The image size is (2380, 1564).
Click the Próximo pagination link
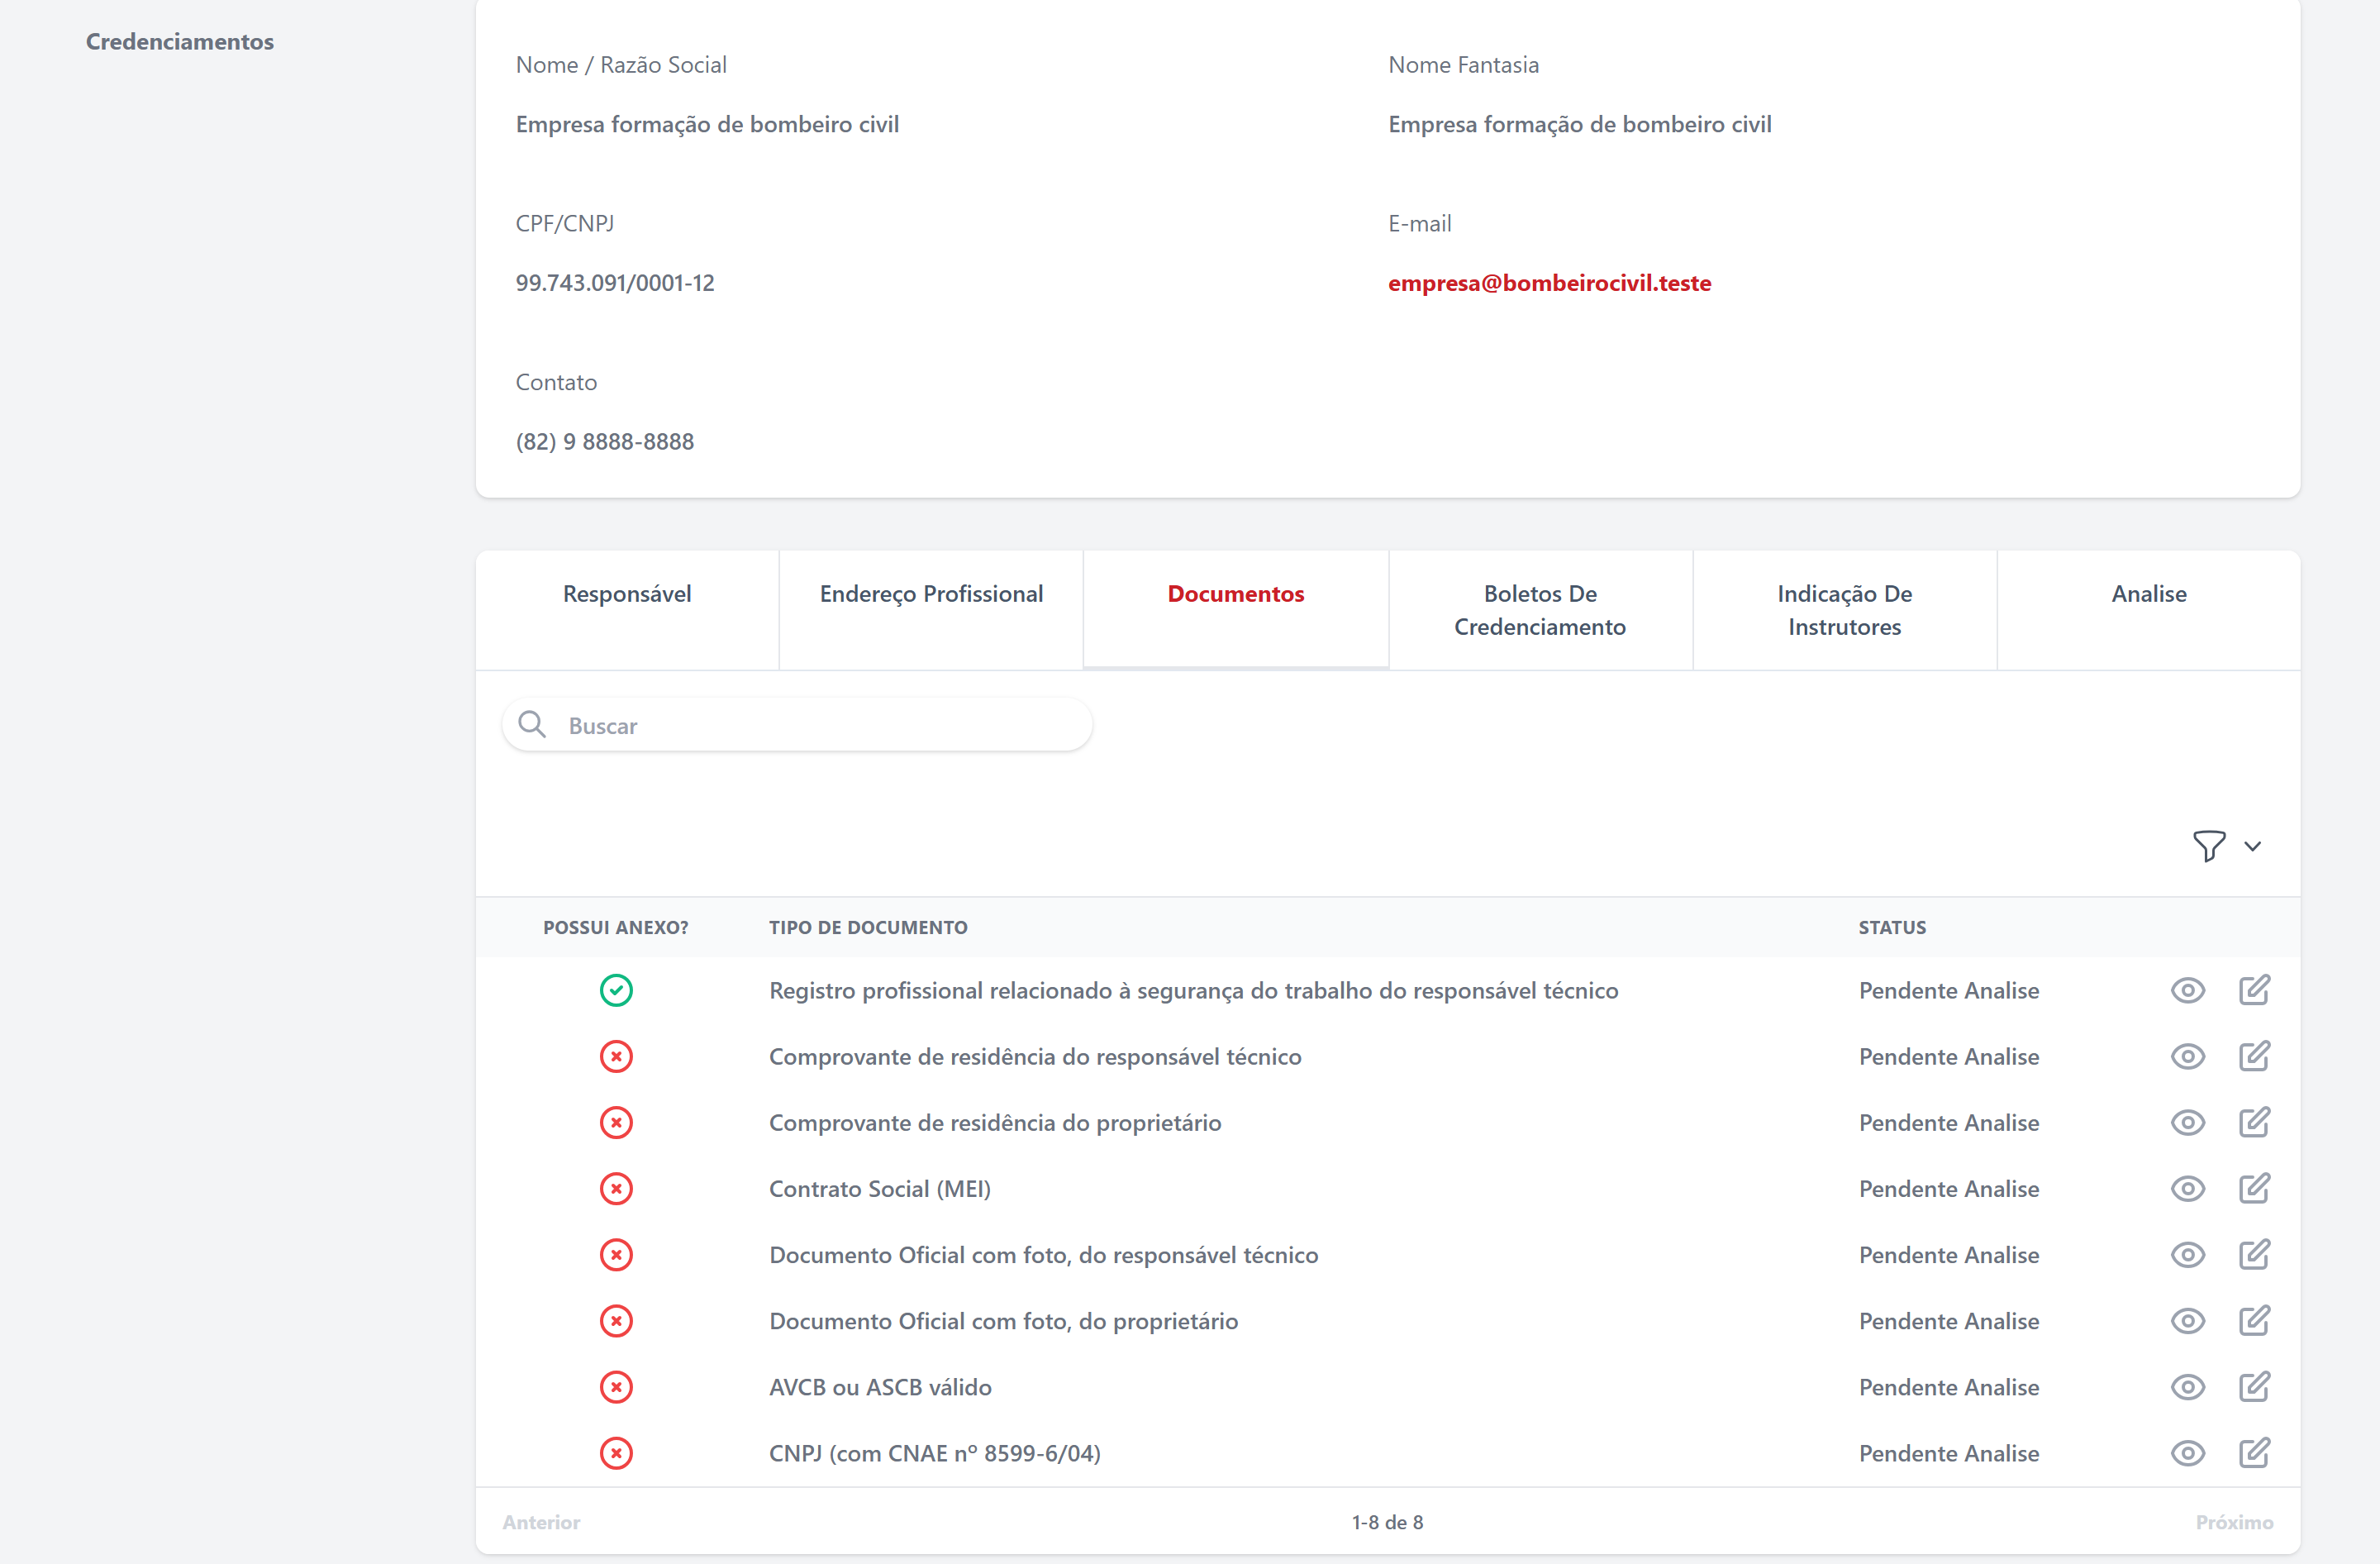point(2234,1522)
